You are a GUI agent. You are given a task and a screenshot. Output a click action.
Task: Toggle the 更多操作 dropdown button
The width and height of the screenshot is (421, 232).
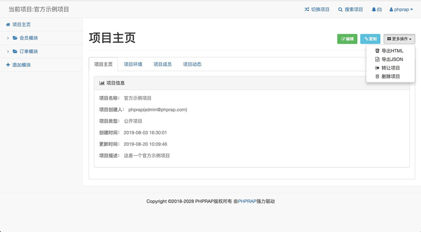click(x=399, y=39)
